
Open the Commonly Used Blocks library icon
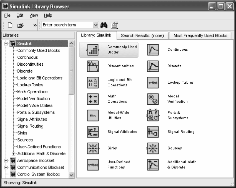93,50
